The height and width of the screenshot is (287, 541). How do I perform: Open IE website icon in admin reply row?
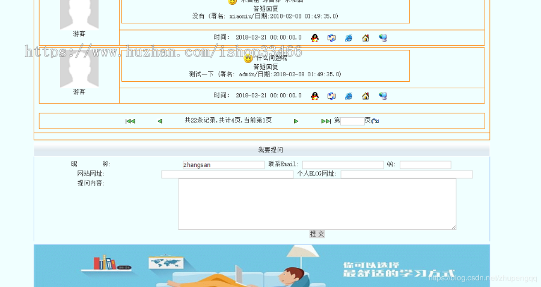[x=349, y=96]
